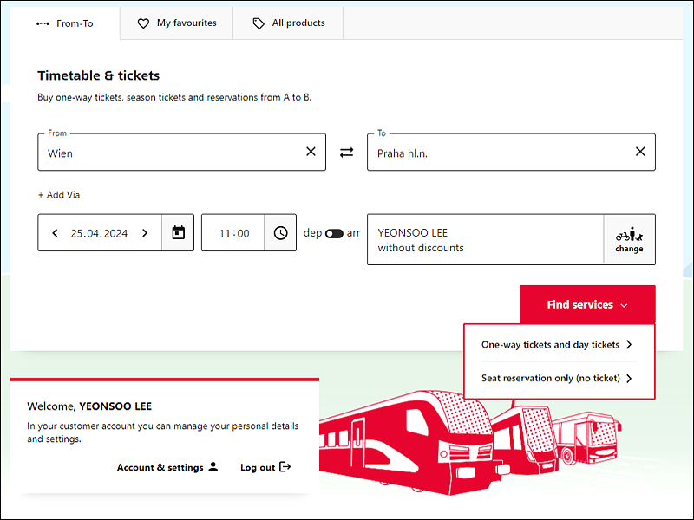Open the clock time picker icon
Screen dimensions: 694x520
(x=280, y=232)
